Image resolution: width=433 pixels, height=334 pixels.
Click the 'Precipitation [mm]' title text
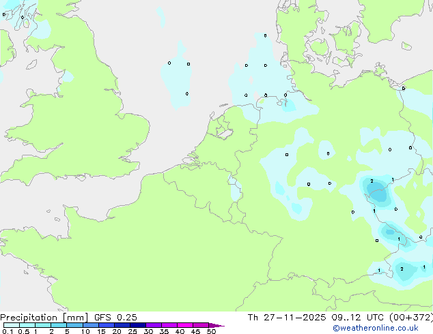click(44, 318)
